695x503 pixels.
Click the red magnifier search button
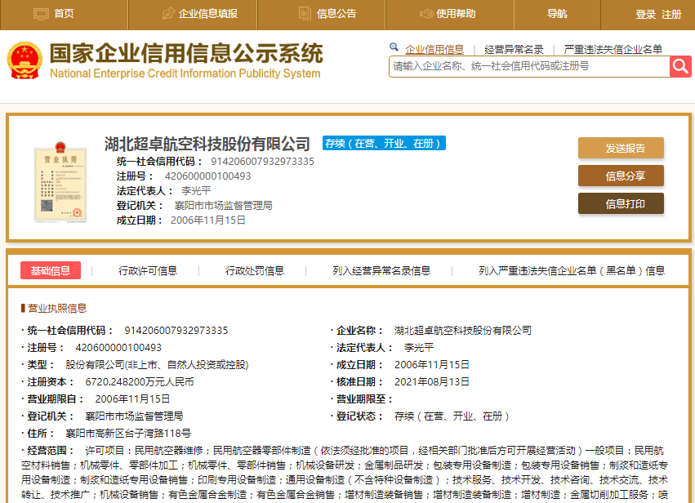point(680,66)
